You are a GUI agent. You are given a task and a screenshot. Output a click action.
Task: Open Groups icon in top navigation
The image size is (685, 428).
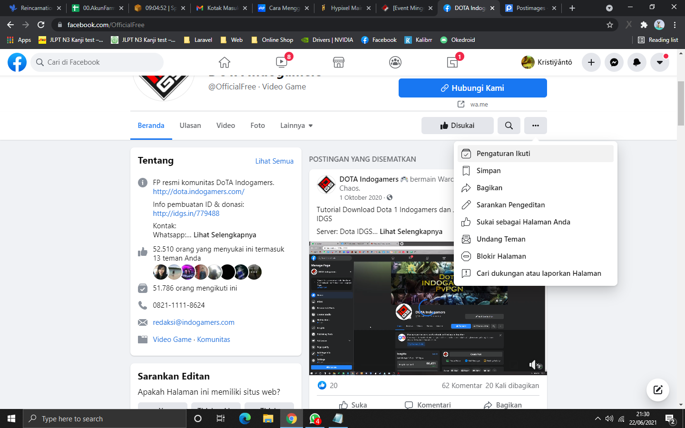(x=395, y=62)
